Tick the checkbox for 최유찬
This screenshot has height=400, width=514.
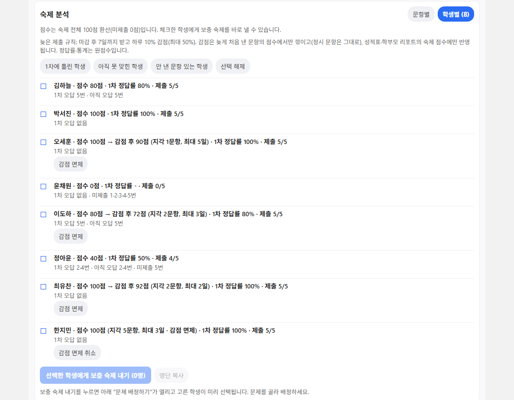(43, 287)
